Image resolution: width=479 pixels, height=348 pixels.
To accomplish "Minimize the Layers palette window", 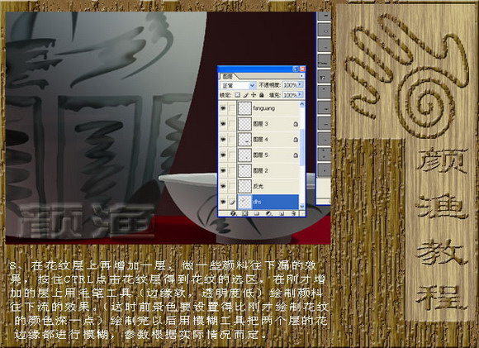I will click(x=296, y=69).
